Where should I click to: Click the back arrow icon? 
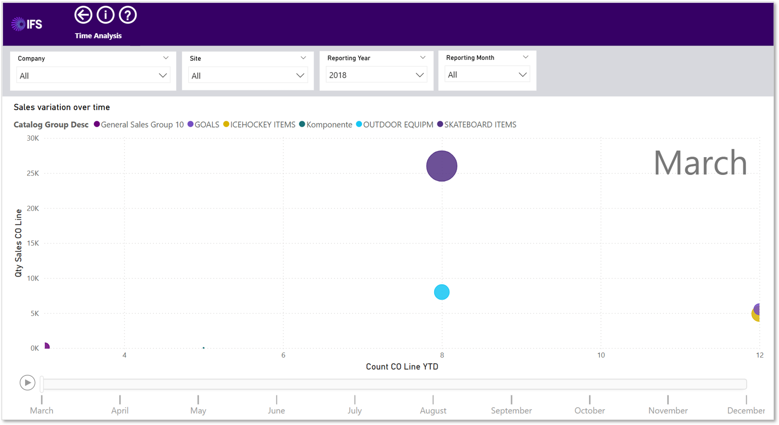83,15
